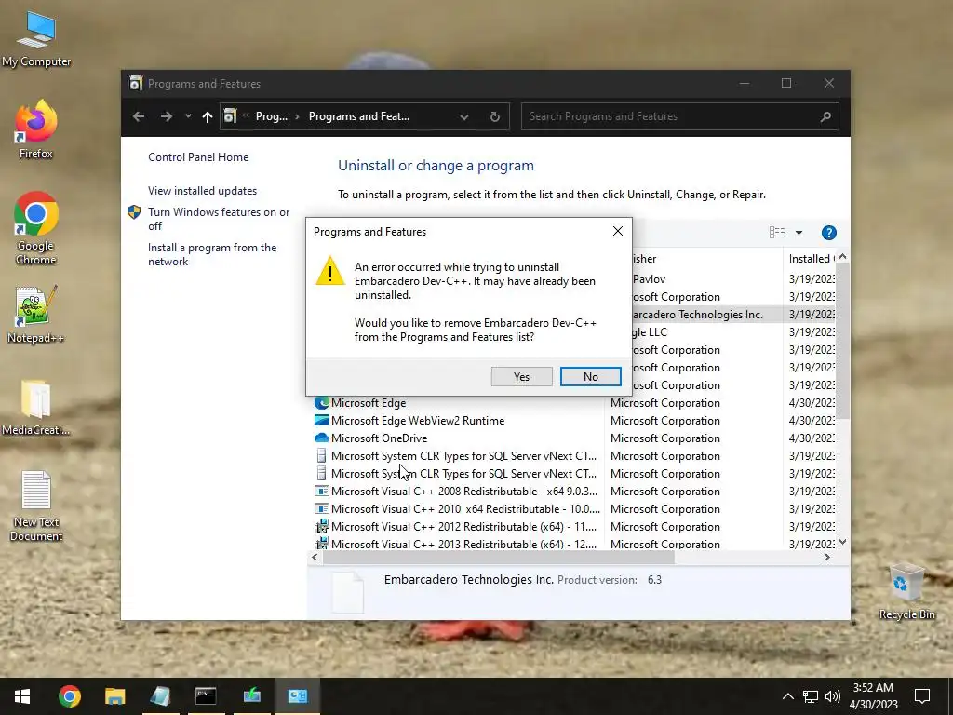Click the change view icon
953x715 pixels.
777,232
